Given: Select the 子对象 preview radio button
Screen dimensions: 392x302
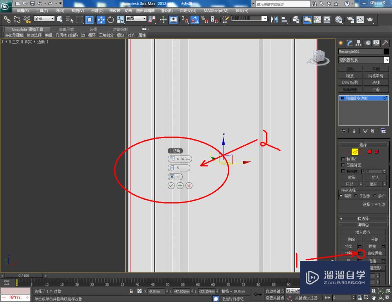Looking at the screenshot, I should (356, 196).
